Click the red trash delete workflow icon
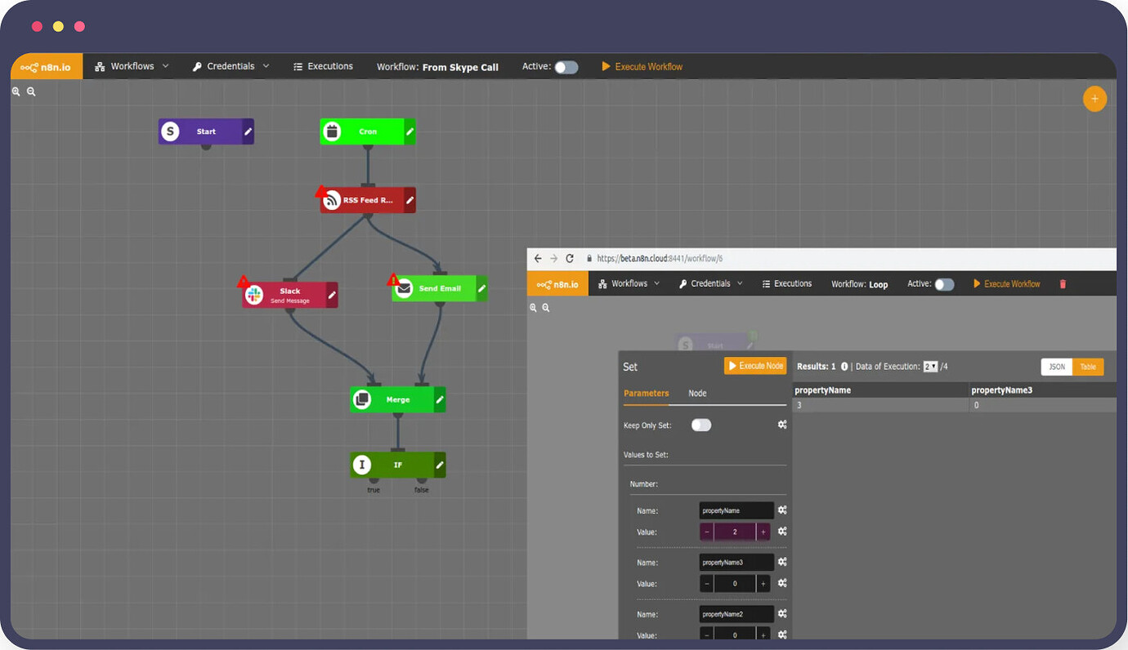 (1063, 284)
